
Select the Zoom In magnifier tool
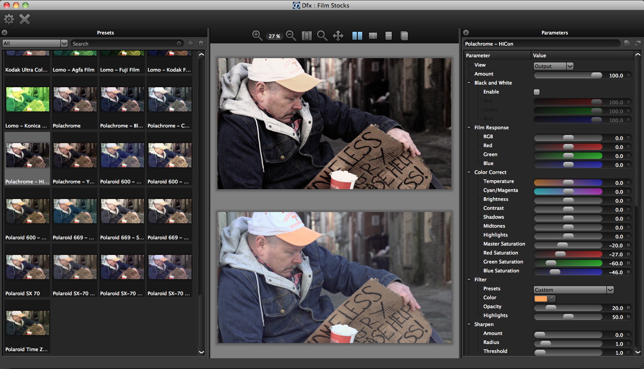(x=257, y=36)
